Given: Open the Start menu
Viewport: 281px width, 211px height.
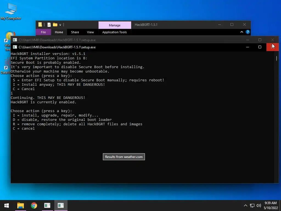Looking at the screenshot, I should 7,206.
